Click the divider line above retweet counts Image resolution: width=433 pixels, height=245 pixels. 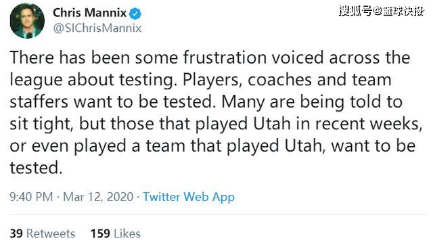218,215
